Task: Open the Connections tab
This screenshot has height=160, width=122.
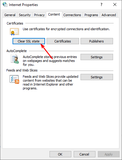Action: click(72, 15)
